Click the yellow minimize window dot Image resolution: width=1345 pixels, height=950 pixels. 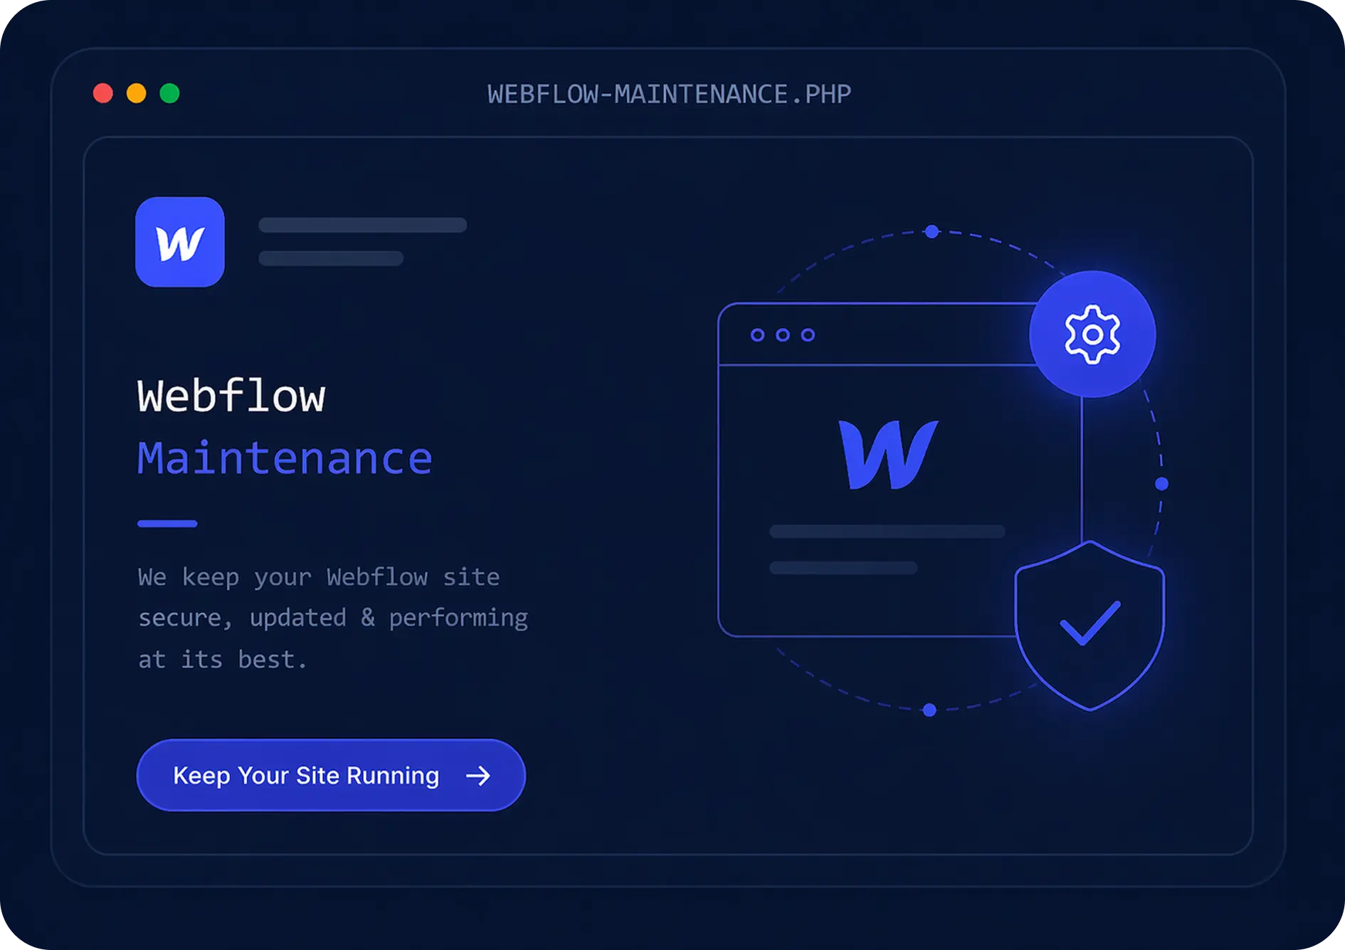(x=137, y=93)
